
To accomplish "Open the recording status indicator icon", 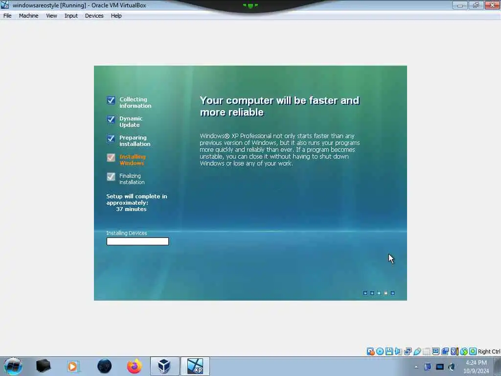I will 445,352.
